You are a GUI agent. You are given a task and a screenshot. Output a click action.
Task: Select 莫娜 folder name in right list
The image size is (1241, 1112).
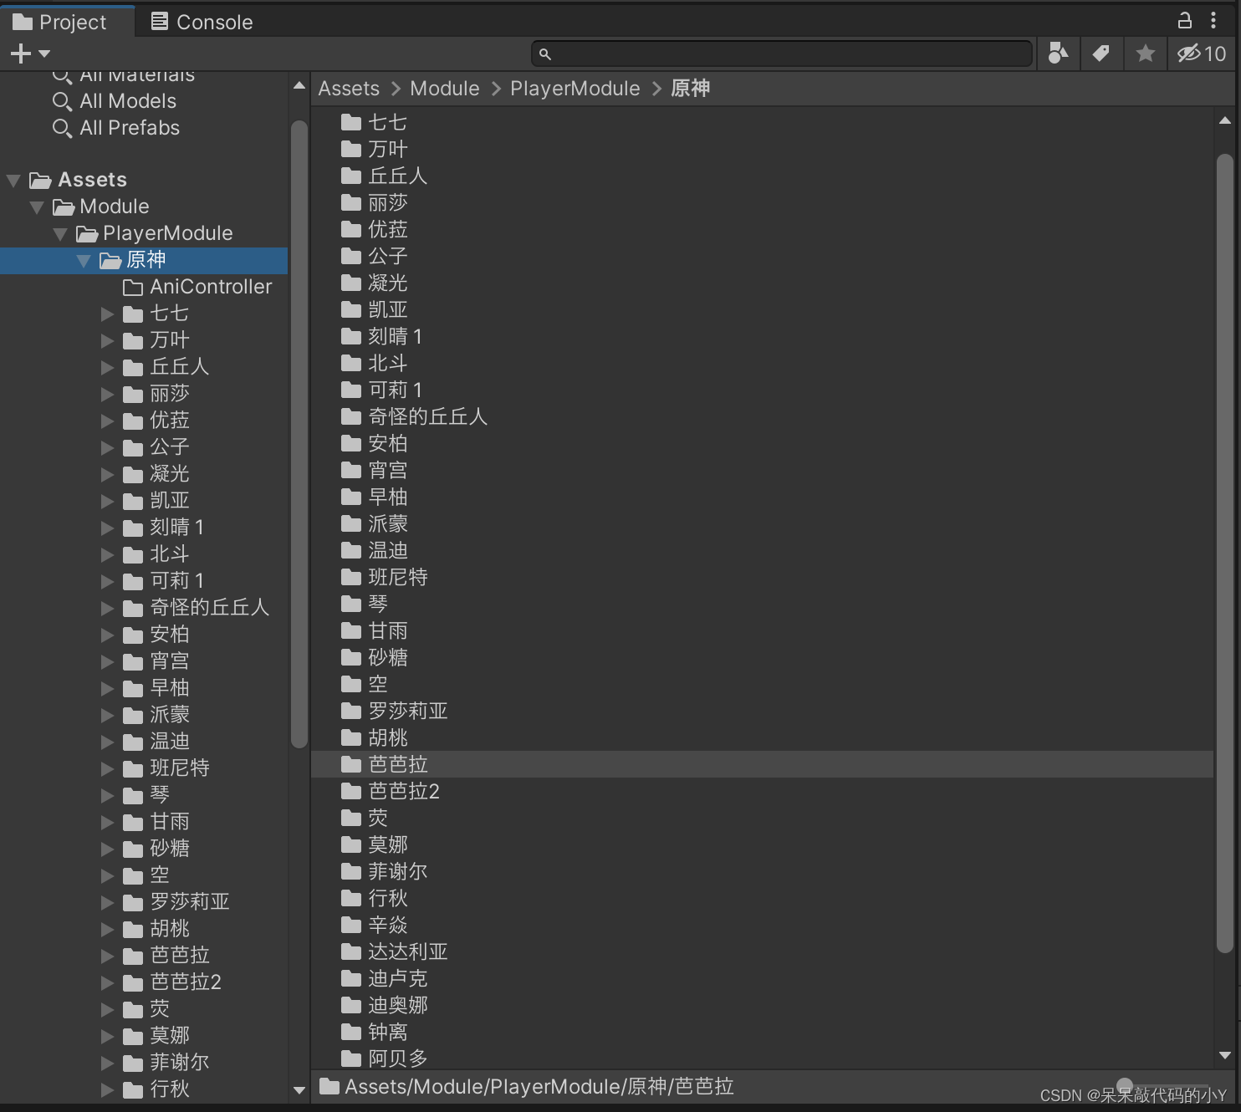[388, 845]
